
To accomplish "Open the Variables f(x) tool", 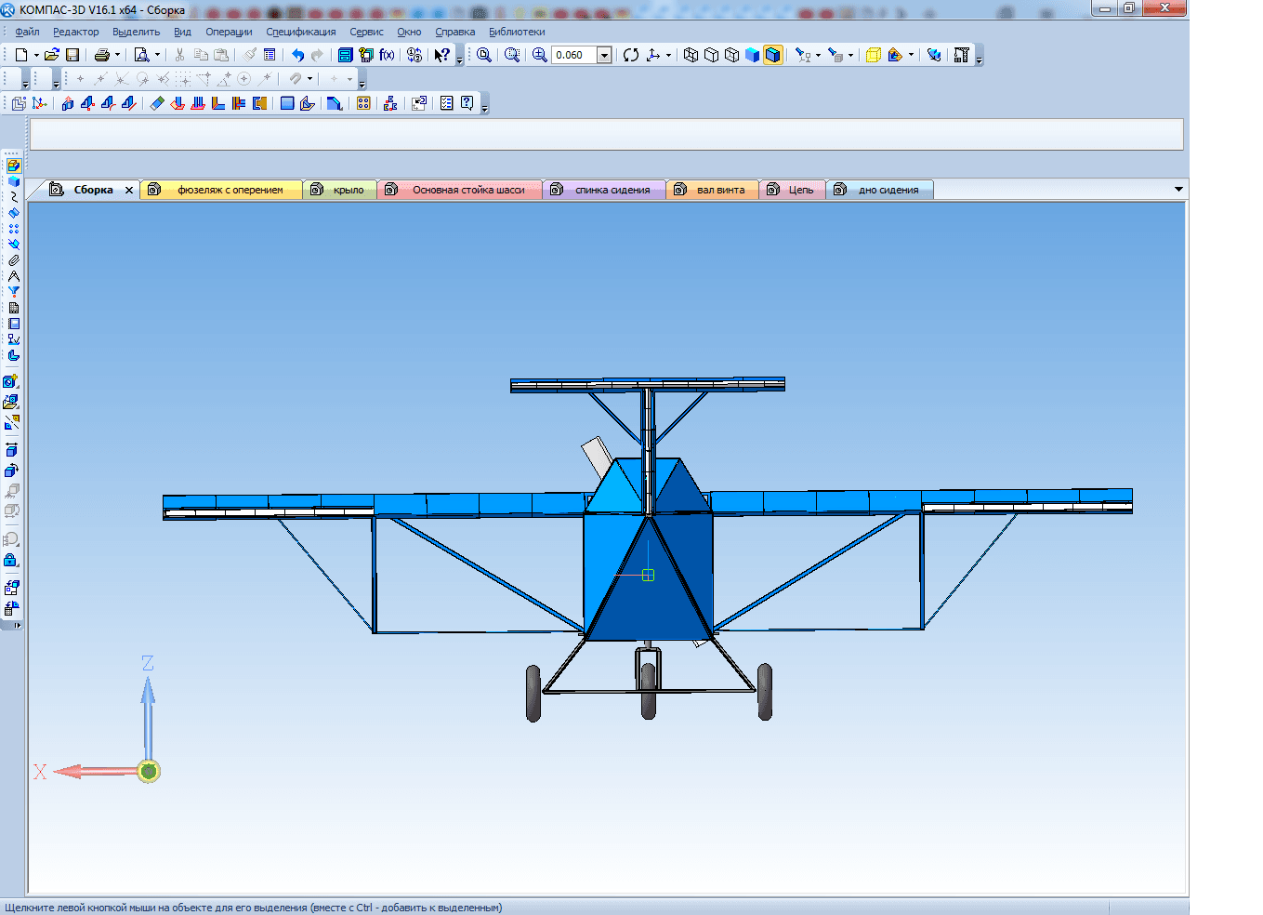I will [x=387, y=55].
